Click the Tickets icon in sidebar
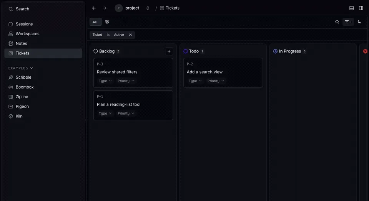369x201 pixels. point(11,53)
